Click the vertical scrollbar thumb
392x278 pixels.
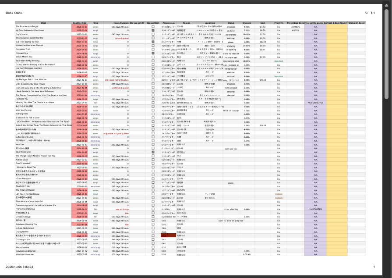pyautogui.click(x=386, y=54)
